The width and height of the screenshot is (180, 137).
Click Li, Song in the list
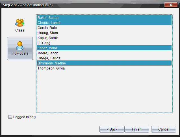[x=44, y=43]
